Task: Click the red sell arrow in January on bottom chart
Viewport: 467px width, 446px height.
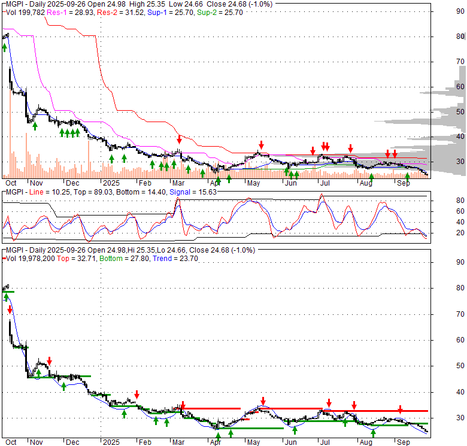Action: point(137,395)
